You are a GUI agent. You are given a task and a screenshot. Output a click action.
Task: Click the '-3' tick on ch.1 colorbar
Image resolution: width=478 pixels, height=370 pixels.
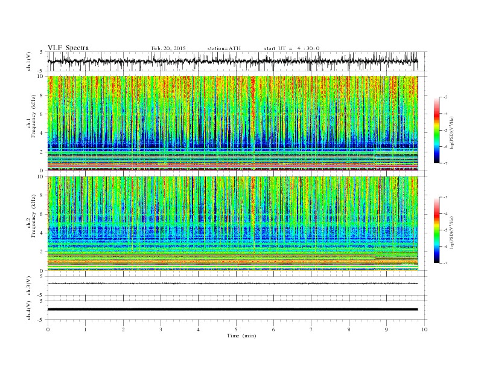(x=445, y=97)
